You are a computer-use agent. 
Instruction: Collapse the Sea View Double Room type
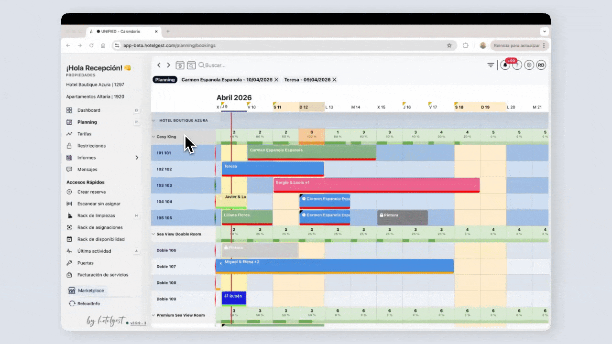(x=154, y=234)
